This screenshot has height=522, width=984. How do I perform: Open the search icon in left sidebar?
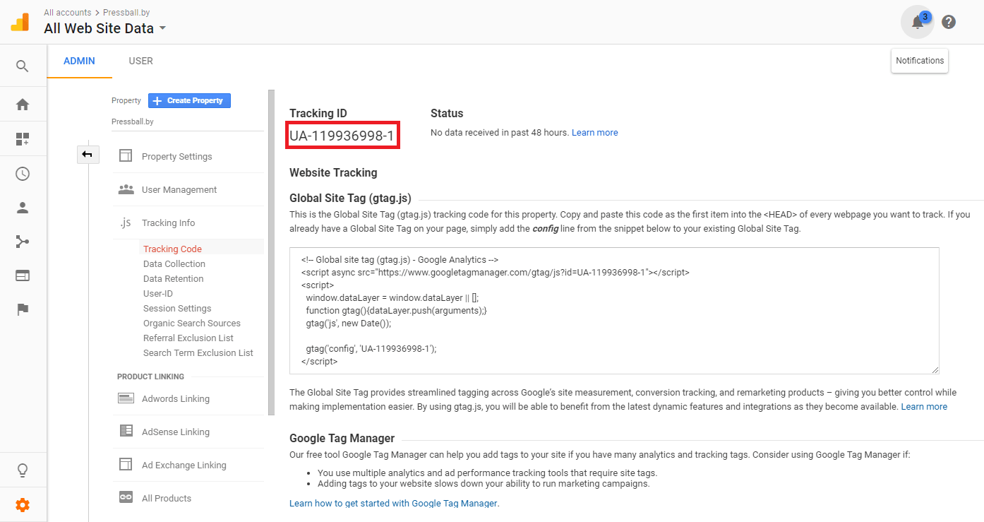pyautogui.click(x=23, y=66)
